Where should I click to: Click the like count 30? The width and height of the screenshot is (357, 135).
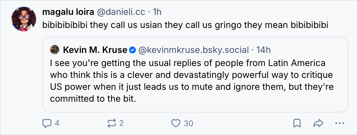(188, 123)
